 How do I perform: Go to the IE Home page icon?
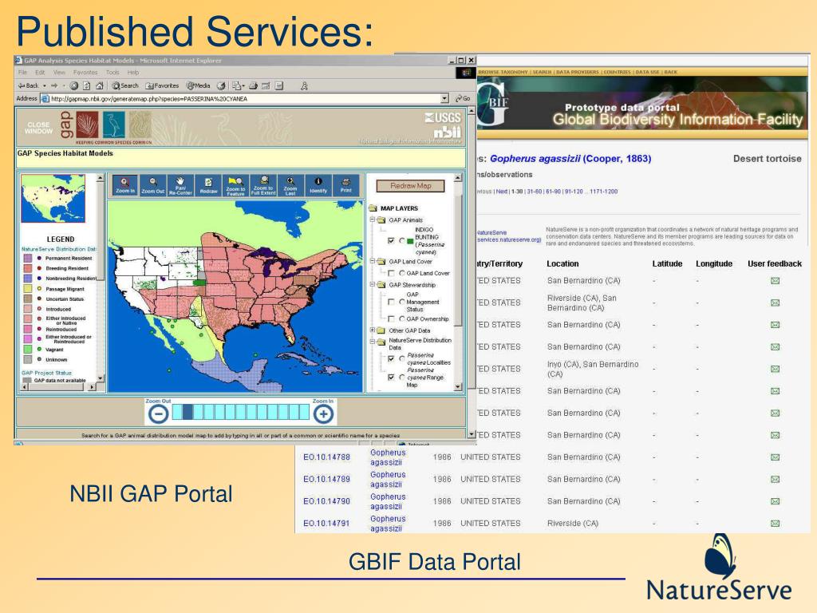pos(99,85)
